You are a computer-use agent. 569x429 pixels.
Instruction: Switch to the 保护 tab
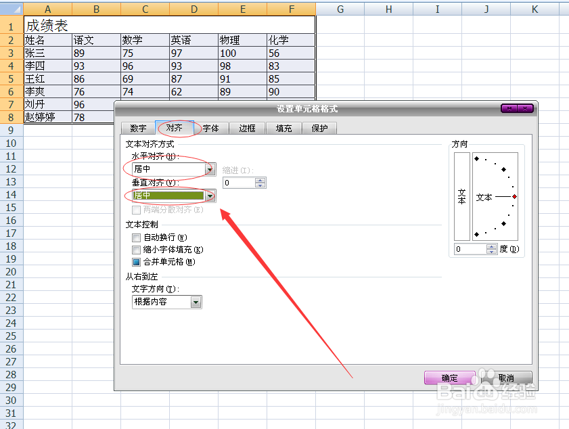point(319,128)
